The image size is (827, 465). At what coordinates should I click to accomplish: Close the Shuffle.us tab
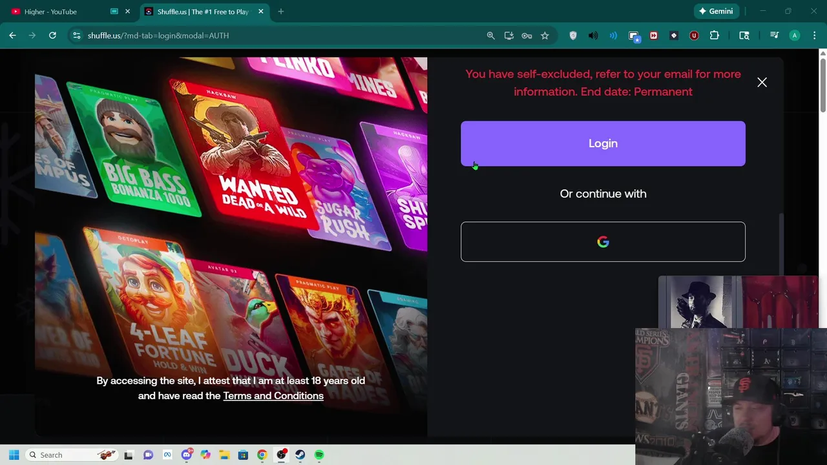(x=261, y=12)
